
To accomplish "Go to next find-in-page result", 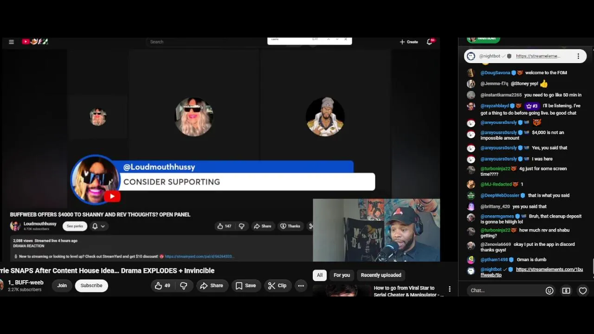I will [337, 39].
